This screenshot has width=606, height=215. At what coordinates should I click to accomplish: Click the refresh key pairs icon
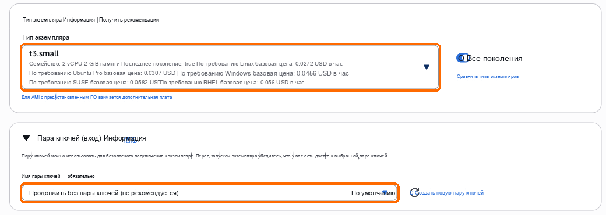point(414,193)
